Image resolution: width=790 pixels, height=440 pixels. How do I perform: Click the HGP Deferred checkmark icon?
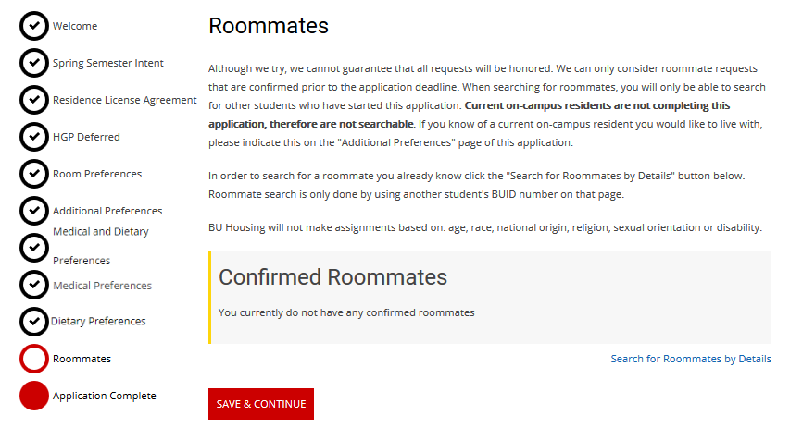[x=34, y=137]
